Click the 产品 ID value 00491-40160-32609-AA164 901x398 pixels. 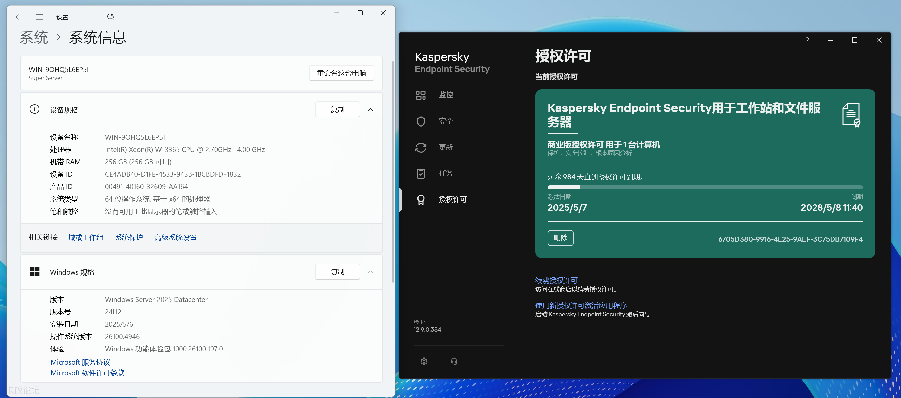[x=146, y=187]
